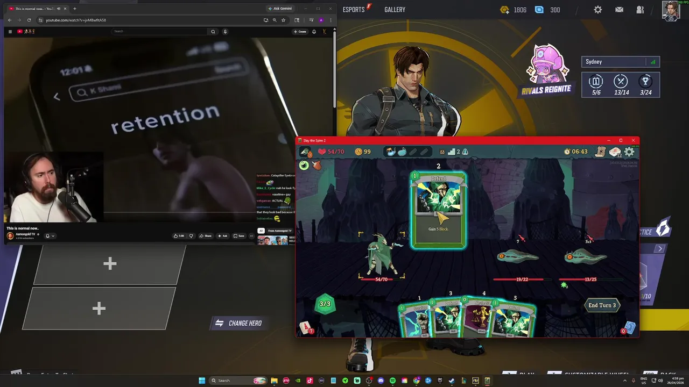Image resolution: width=689 pixels, height=387 pixels.
Task: Click the player avatar level 35
Action: click(671, 11)
